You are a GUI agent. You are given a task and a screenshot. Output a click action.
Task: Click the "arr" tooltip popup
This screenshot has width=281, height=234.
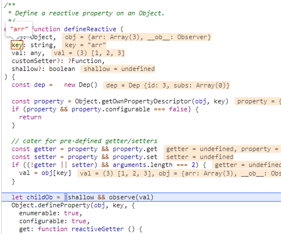[x=19, y=29]
